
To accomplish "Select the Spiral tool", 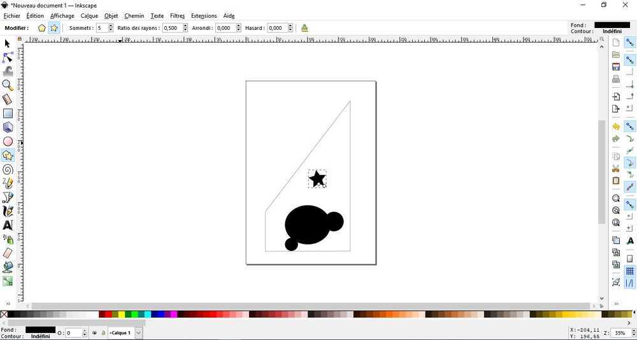I will (x=7, y=169).
